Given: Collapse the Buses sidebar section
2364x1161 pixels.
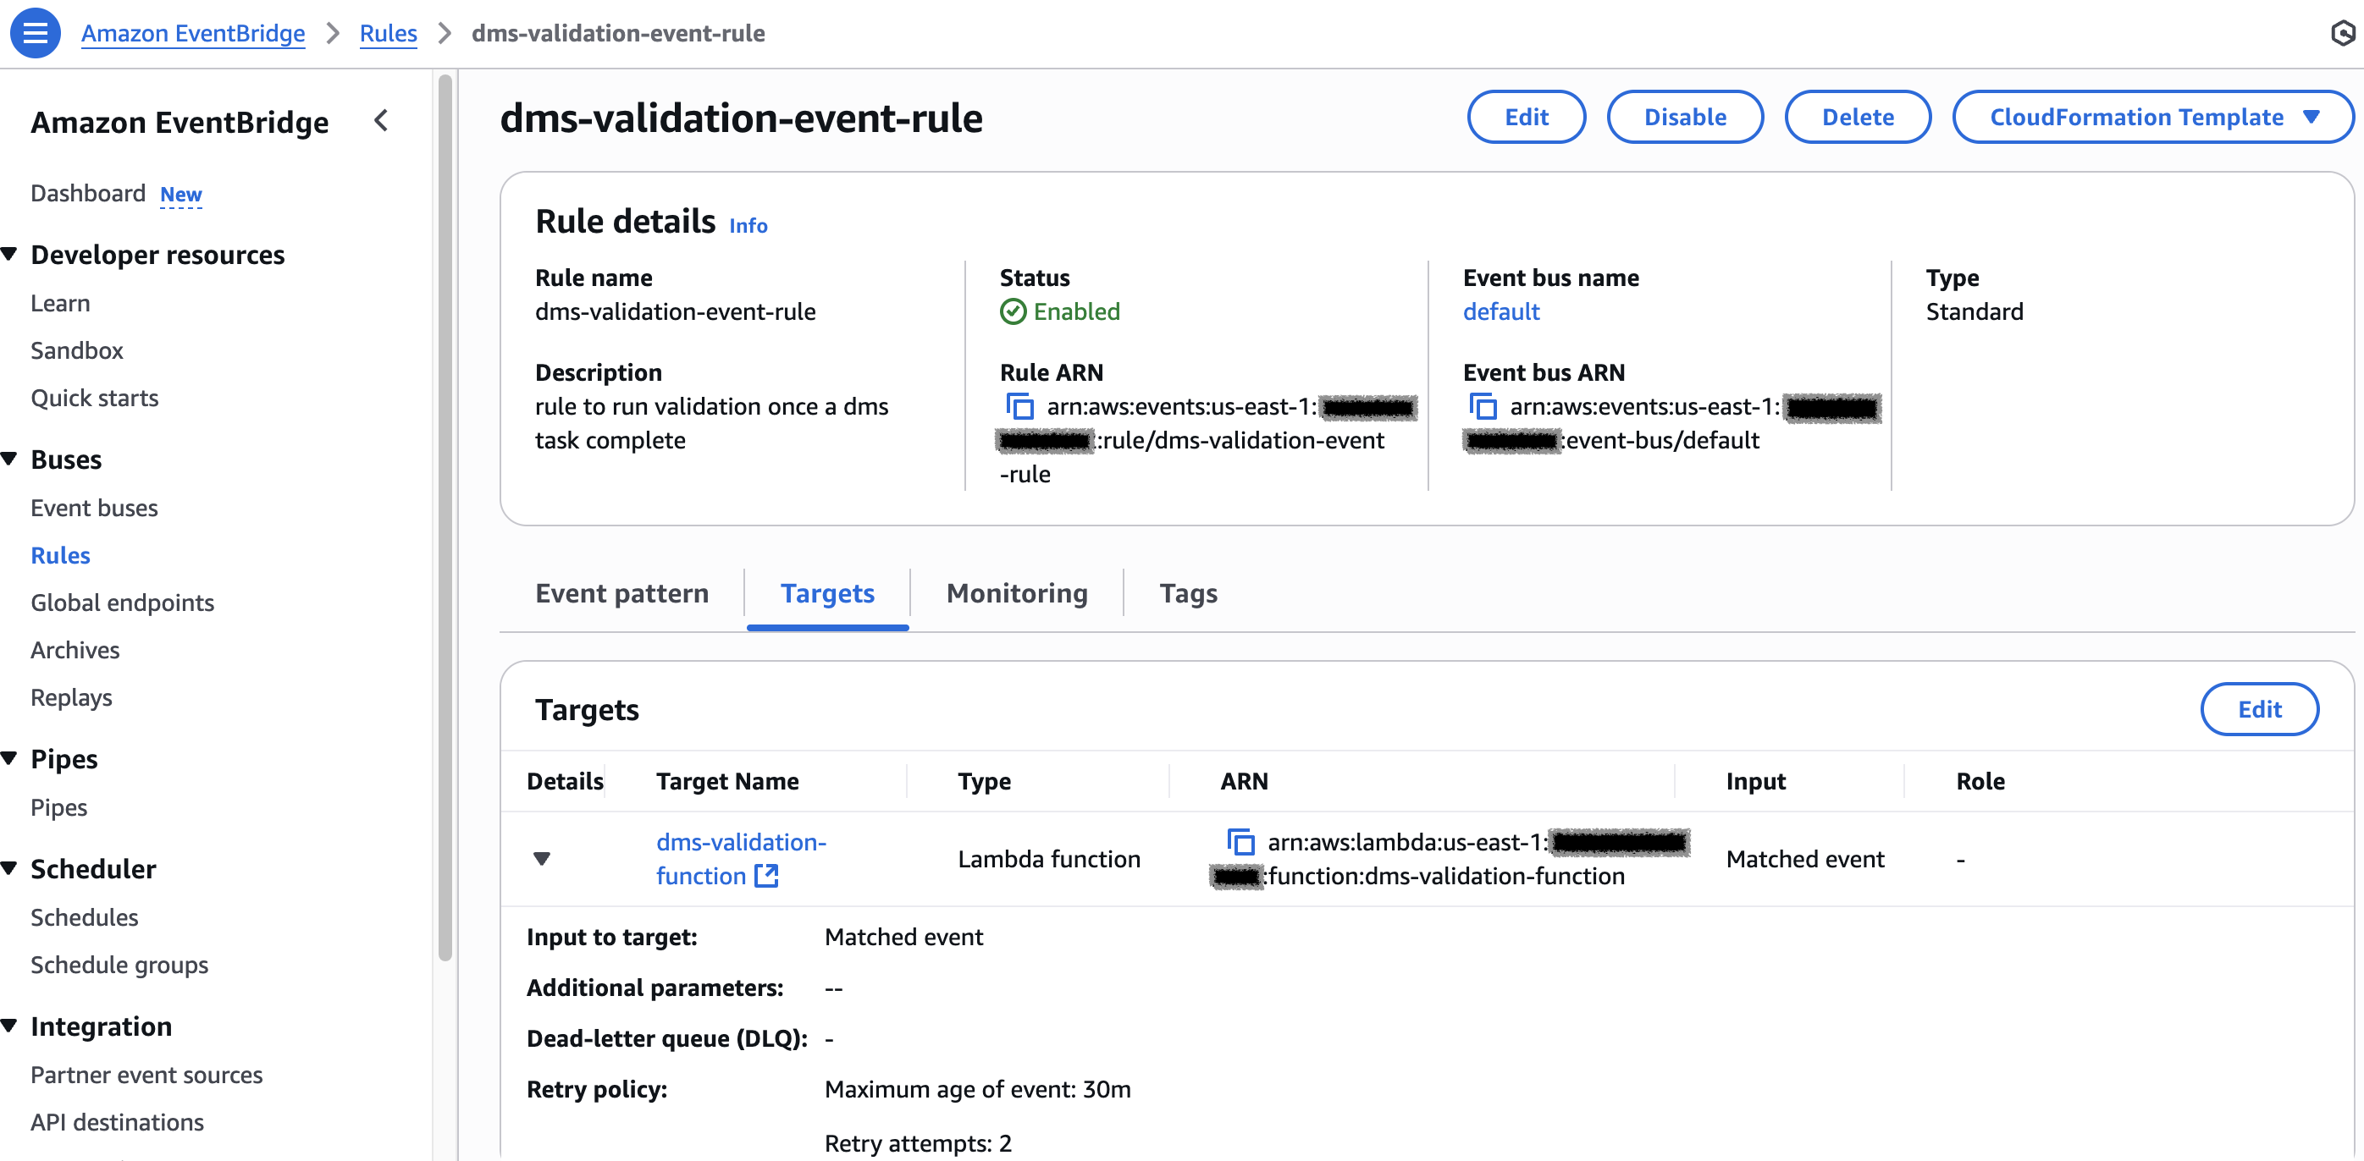Looking at the screenshot, I should (10, 459).
